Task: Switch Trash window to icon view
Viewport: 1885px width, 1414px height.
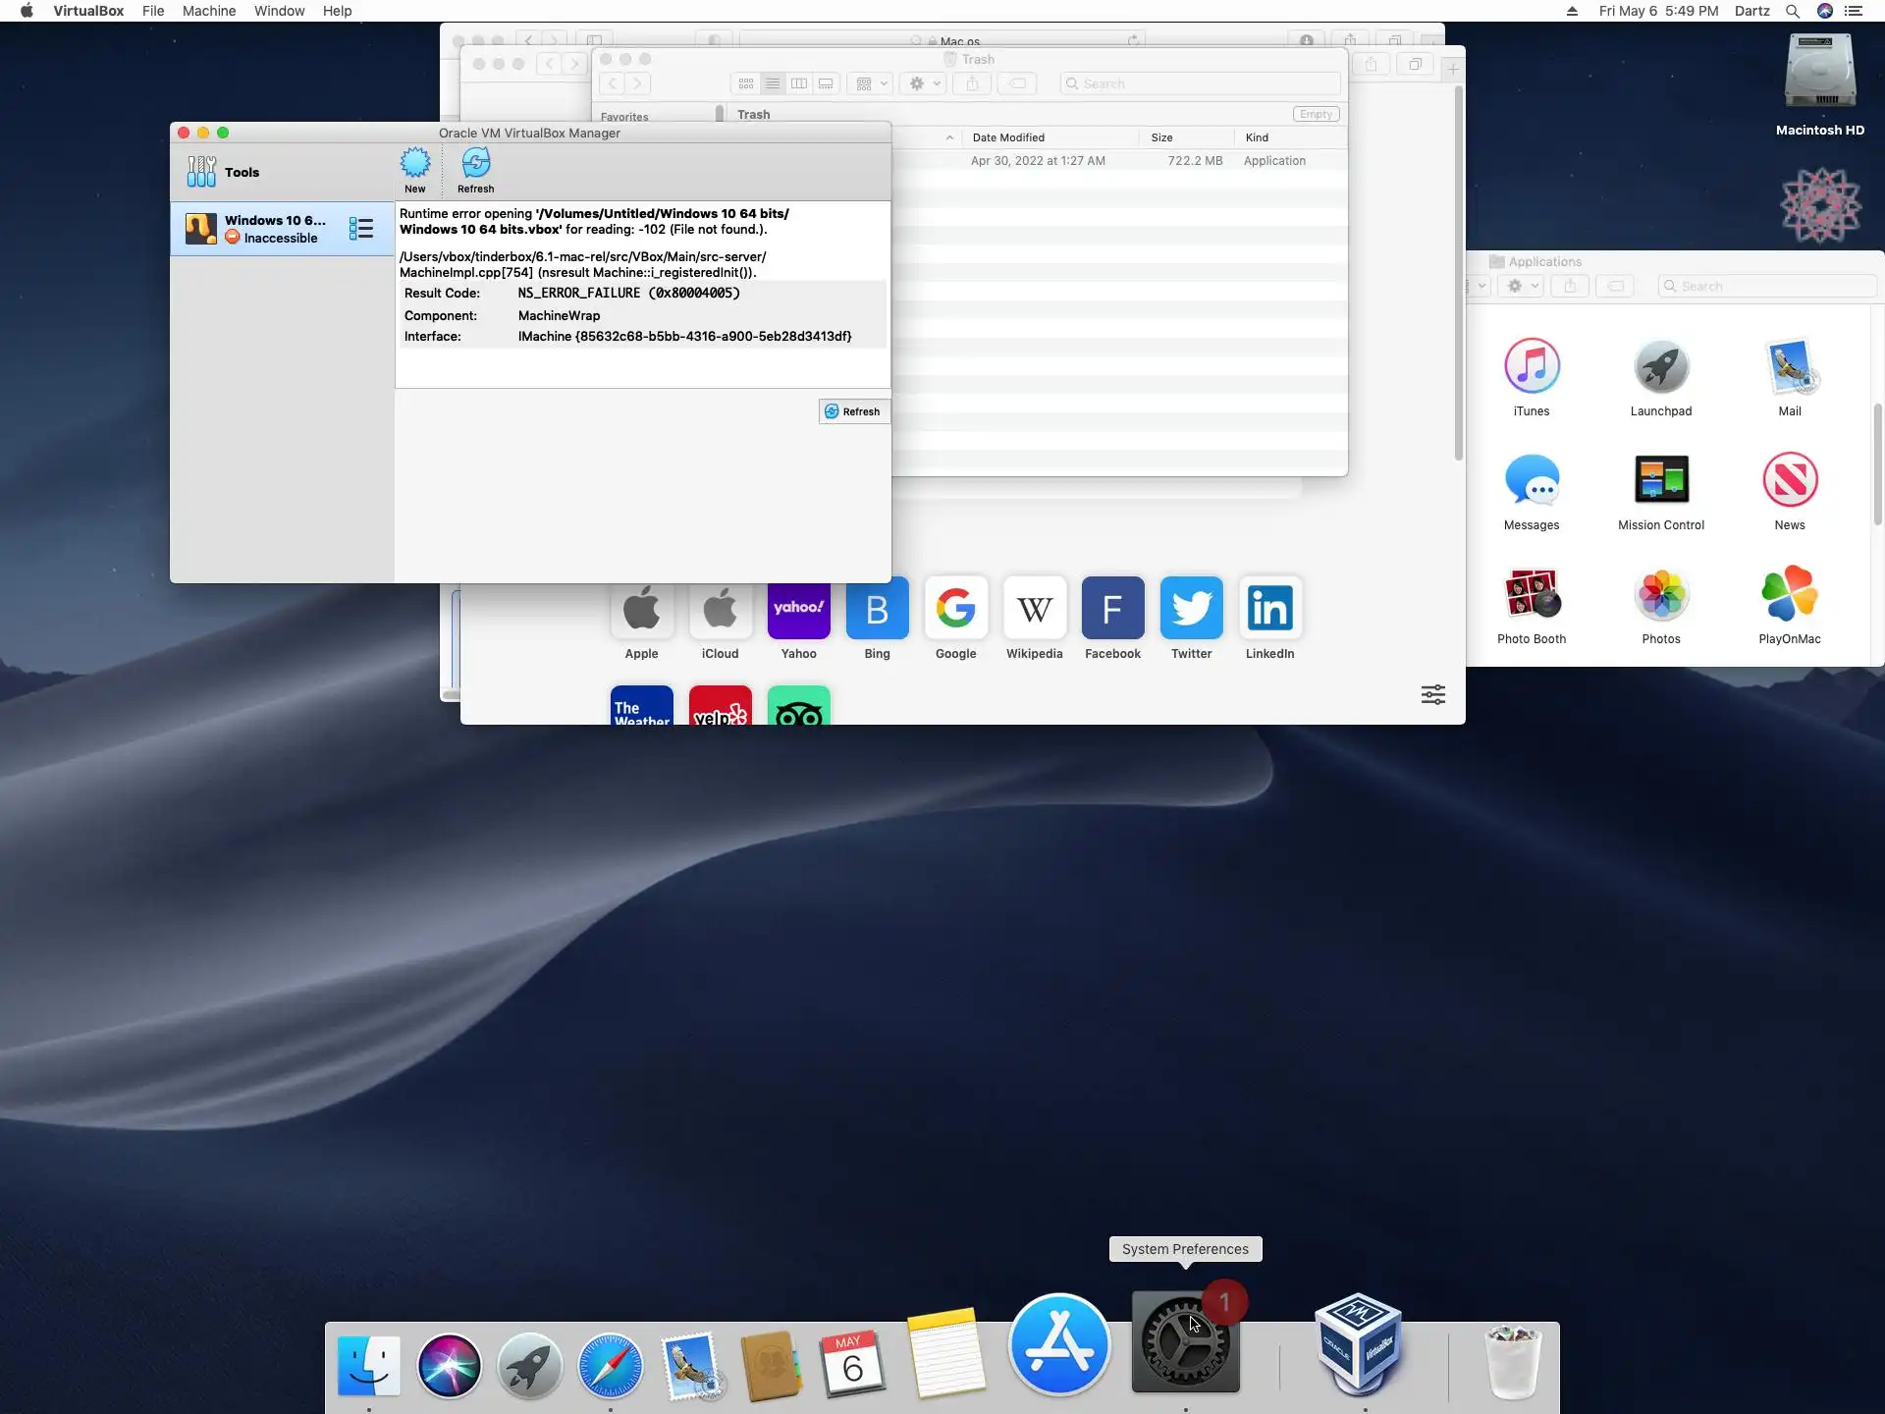Action: tap(746, 83)
